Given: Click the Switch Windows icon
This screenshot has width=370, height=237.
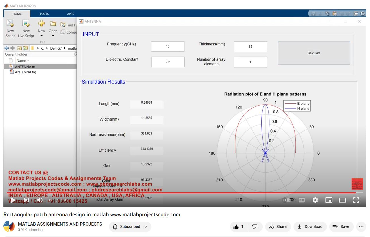Looking at the screenshot, I should 356,14.
